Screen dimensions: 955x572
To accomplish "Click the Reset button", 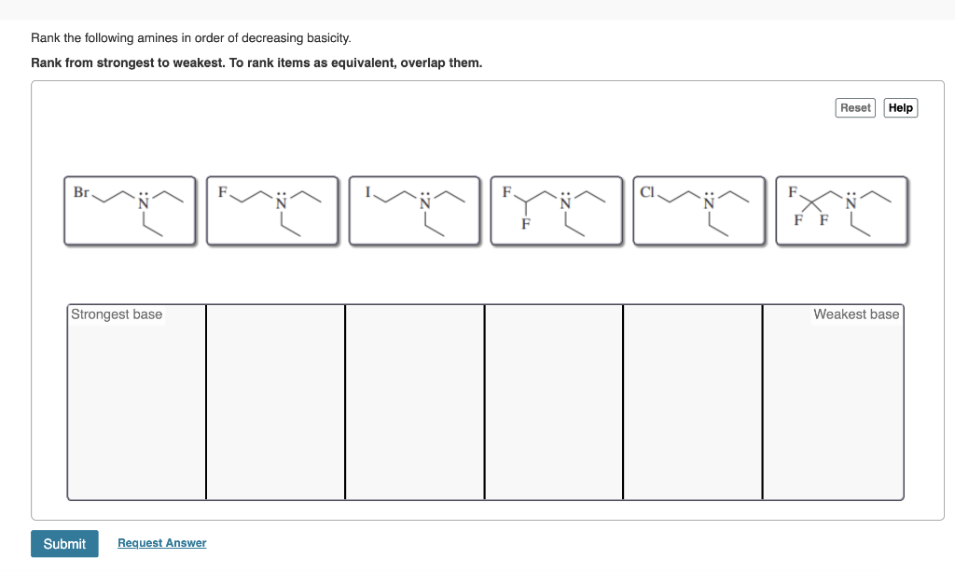I will coord(854,107).
